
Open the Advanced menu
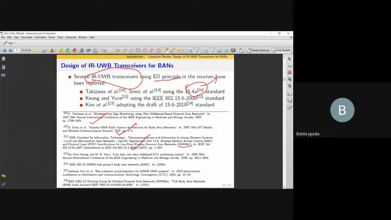[x=71, y=37]
